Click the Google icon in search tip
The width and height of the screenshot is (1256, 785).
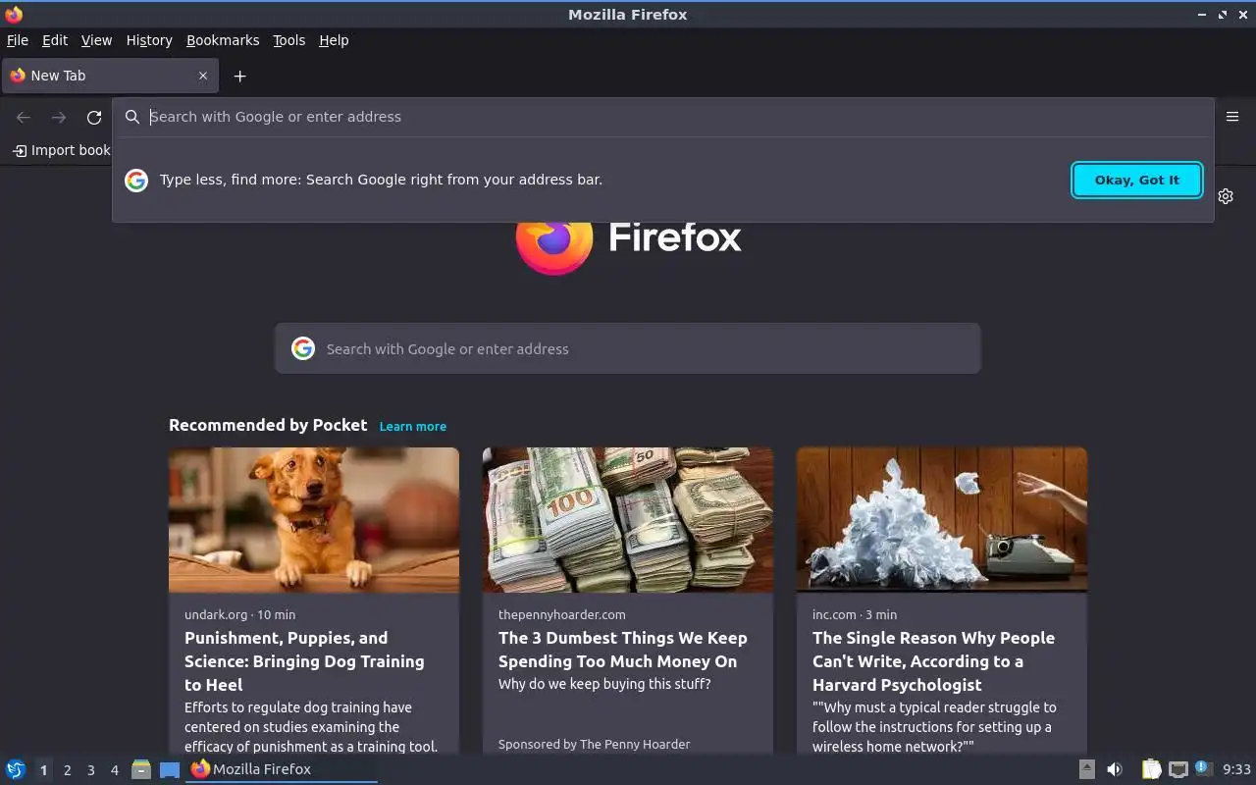[x=136, y=180]
